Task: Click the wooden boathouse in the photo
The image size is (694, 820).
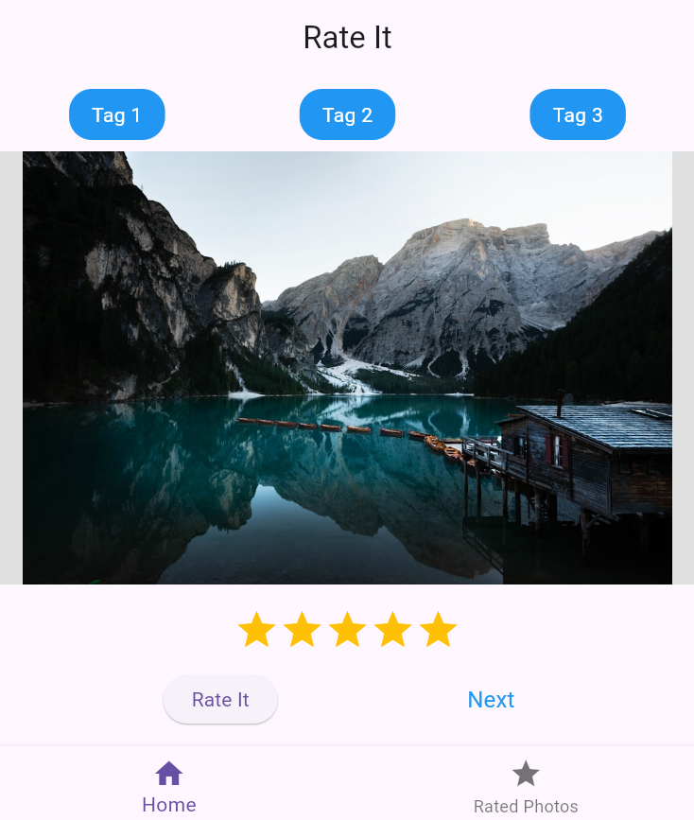Action: (583, 461)
